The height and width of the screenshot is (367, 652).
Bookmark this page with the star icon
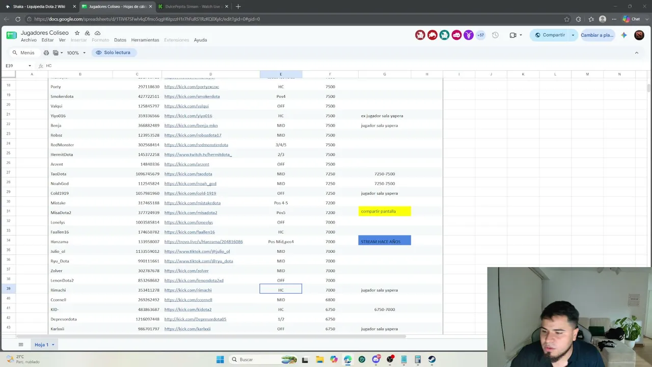tap(567, 19)
